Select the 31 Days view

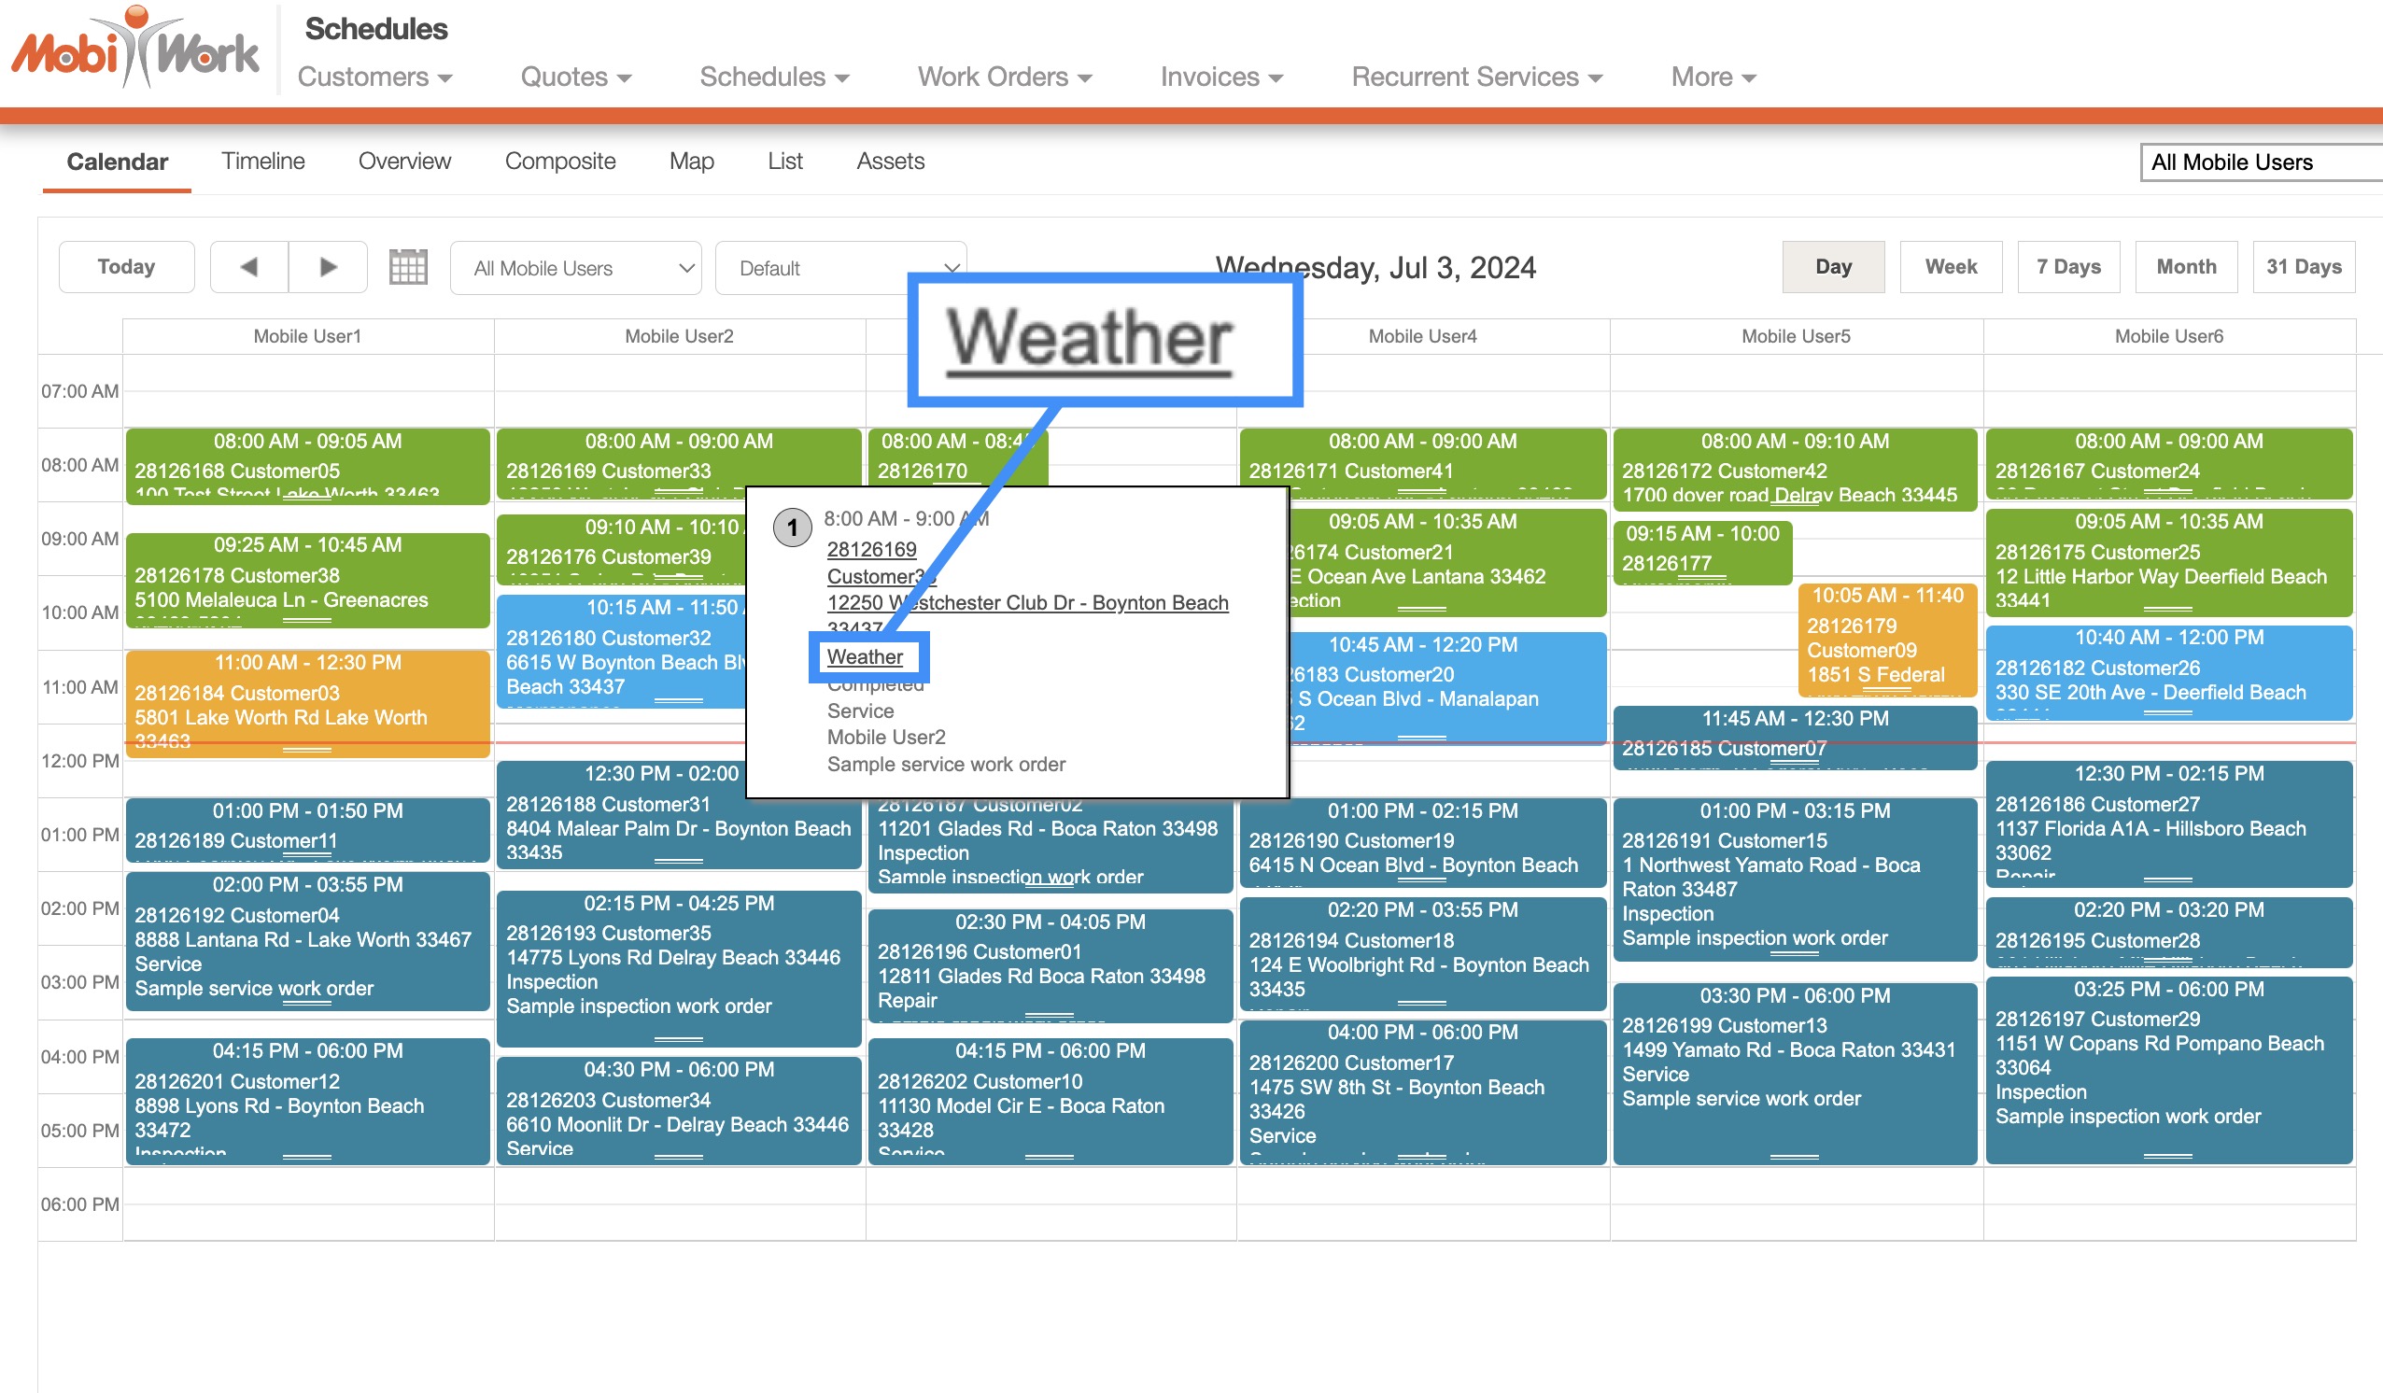click(x=2302, y=268)
